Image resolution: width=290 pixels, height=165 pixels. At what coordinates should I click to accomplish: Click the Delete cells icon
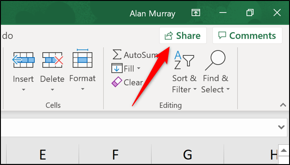pyautogui.click(x=53, y=60)
